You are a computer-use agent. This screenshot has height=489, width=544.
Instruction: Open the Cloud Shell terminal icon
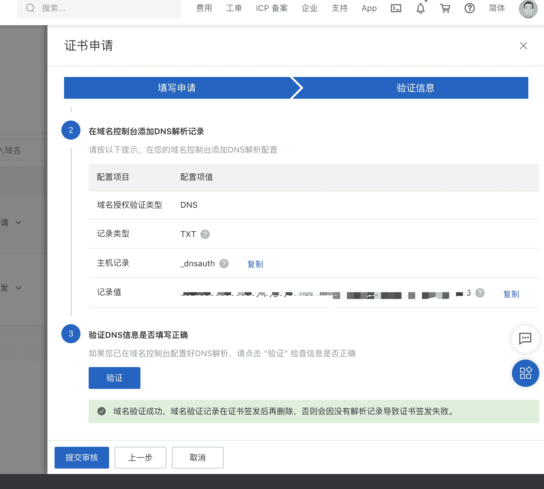(x=396, y=8)
